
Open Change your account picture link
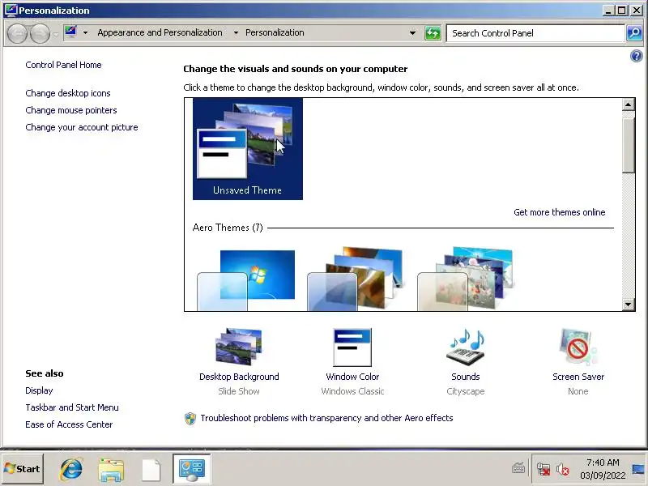click(82, 127)
